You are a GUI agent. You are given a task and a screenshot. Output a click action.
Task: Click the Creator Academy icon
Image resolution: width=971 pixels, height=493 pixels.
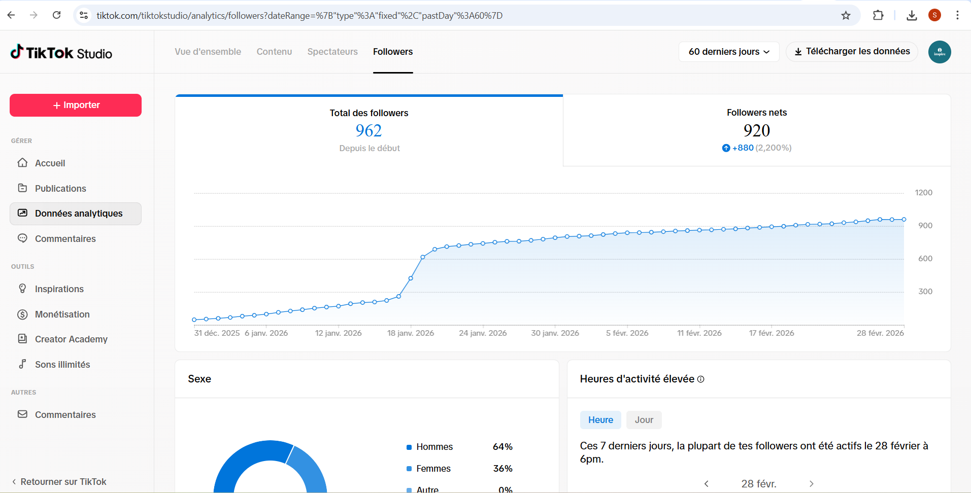22,339
